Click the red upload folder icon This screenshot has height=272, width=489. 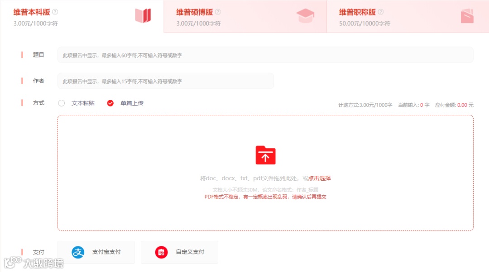pos(265,155)
